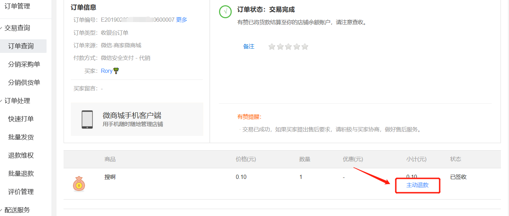509x216 pixels.
Task: Click the mobile phone client icon
Action: pos(87,119)
